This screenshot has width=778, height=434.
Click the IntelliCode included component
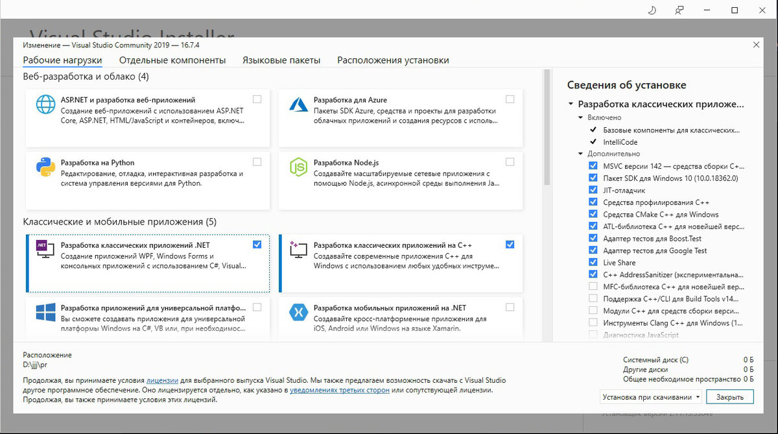tap(620, 142)
